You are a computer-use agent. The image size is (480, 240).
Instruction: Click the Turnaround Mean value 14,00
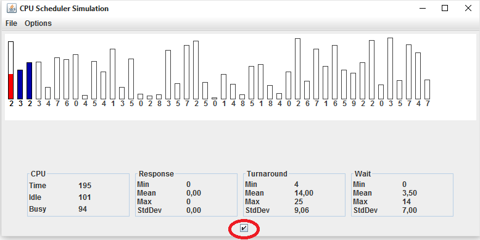(x=304, y=193)
